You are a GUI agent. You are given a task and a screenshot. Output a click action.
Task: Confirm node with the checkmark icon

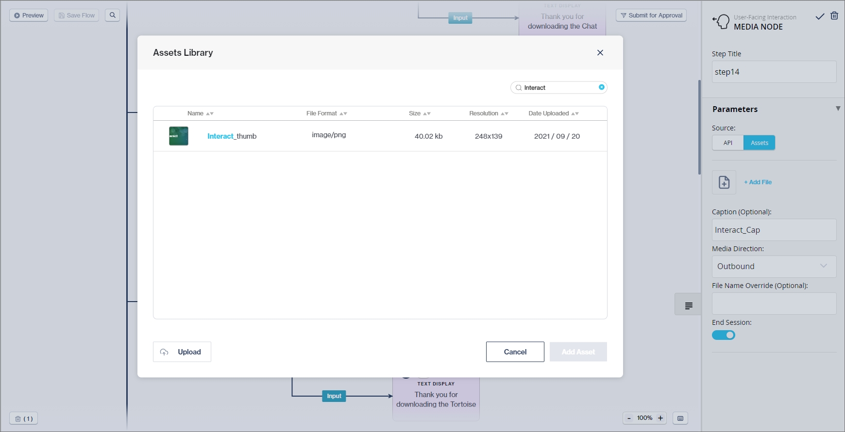click(x=820, y=16)
